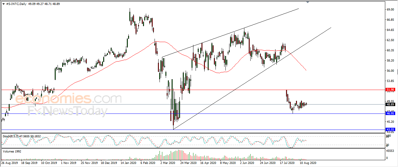398x167 pixels.
Task: Click the 2 Mar 2020 date label
Action: point(168,163)
